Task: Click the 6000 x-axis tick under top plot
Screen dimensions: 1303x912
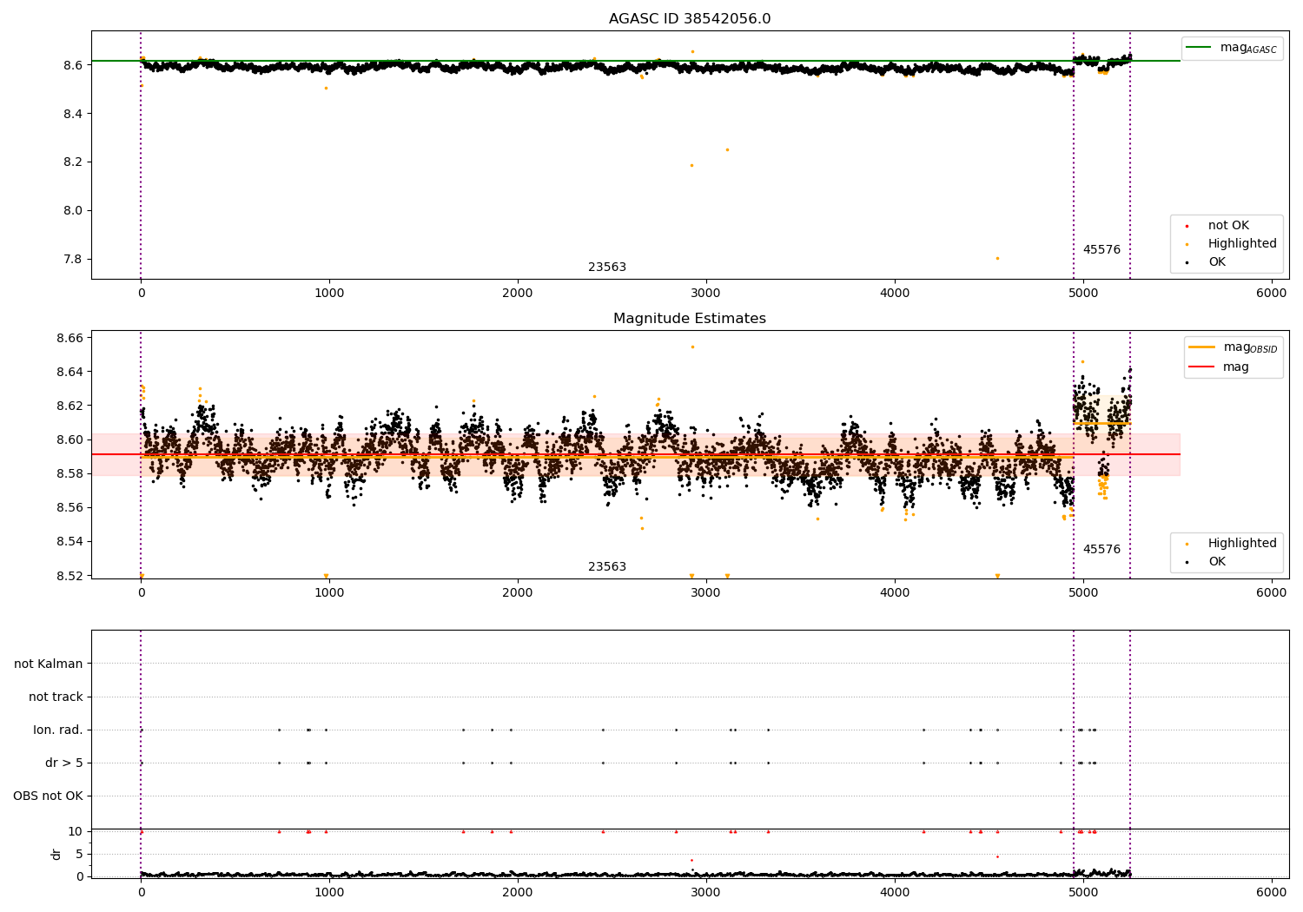Action: (1272, 294)
